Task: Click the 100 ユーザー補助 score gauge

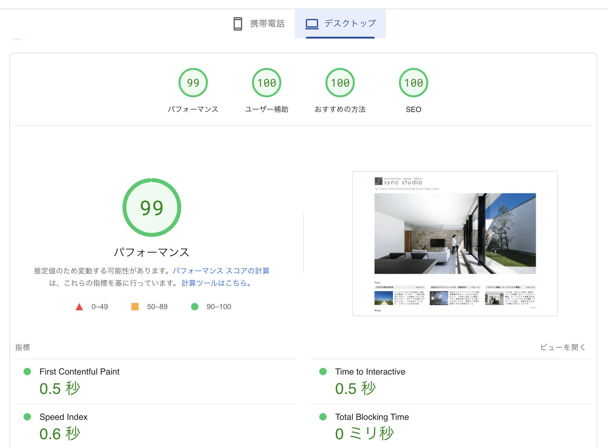Action: 266,83
